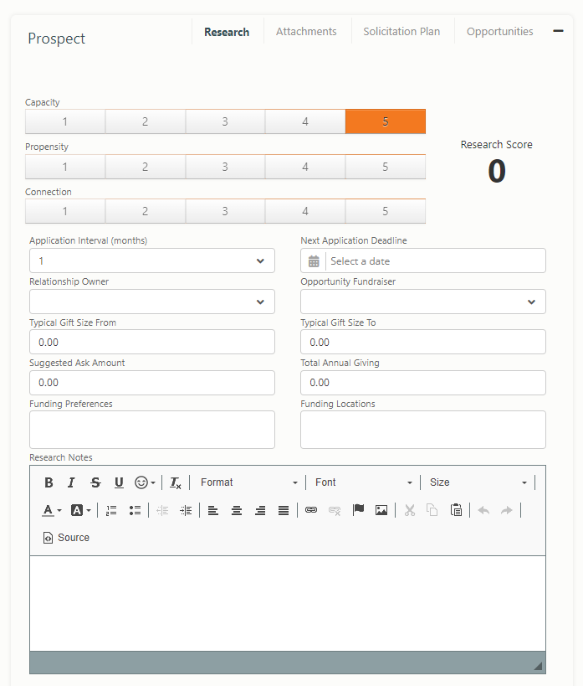This screenshot has width=583, height=686.
Task: Click the remove format icon
Action: point(176,482)
